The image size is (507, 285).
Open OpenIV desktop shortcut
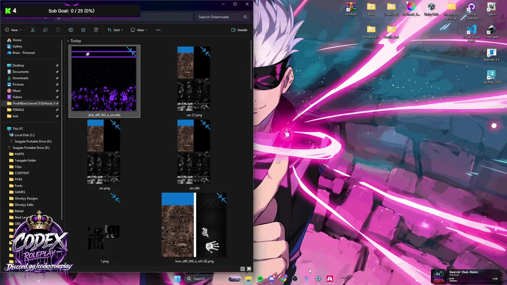point(492,9)
